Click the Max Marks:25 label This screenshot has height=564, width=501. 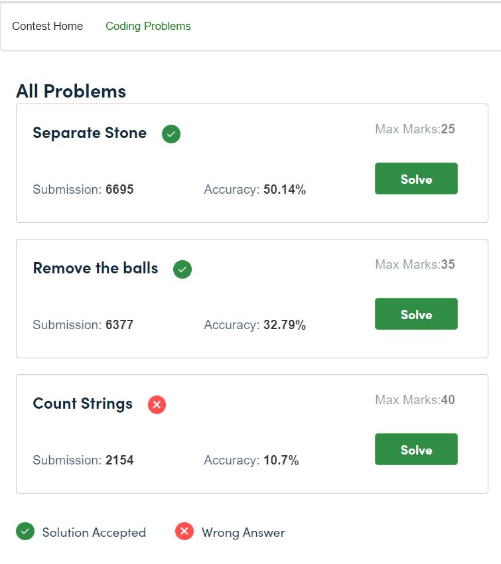point(415,129)
